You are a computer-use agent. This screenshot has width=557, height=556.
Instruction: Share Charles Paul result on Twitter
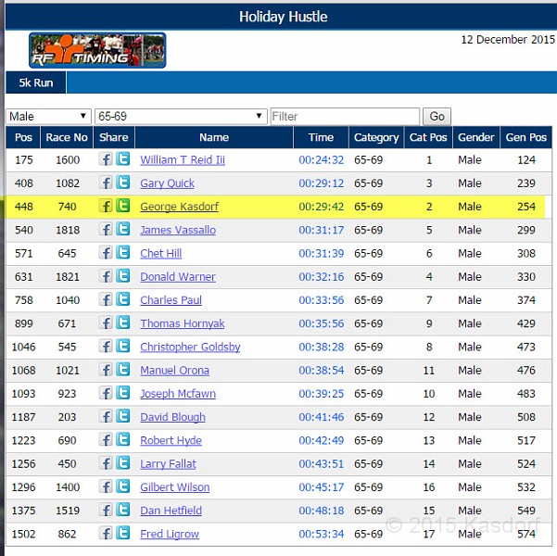click(123, 300)
